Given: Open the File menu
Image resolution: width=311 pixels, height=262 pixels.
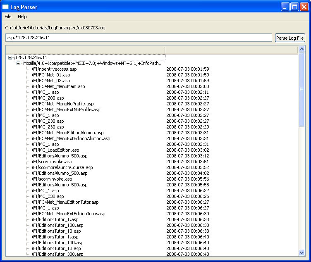Looking at the screenshot, I should pyautogui.click(x=8, y=17).
